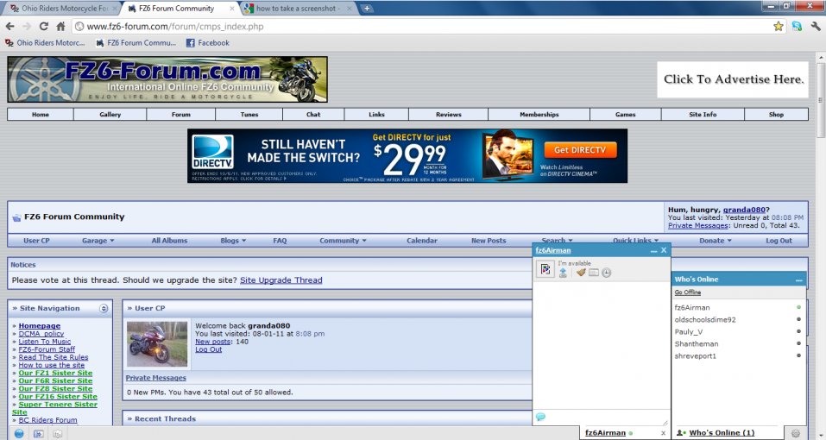
Task: Switch to Ohio Riders Motorcycle browser tab
Action: [60, 8]
